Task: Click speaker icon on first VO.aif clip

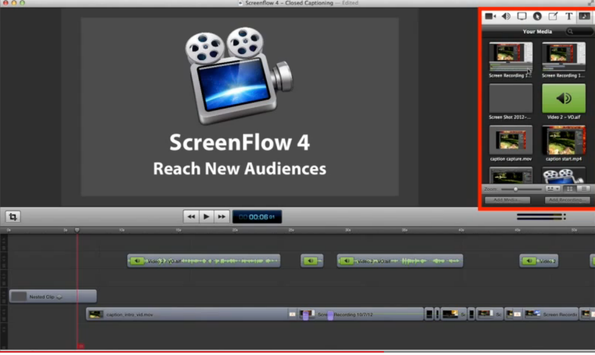Action: click(x=137, y=261)
